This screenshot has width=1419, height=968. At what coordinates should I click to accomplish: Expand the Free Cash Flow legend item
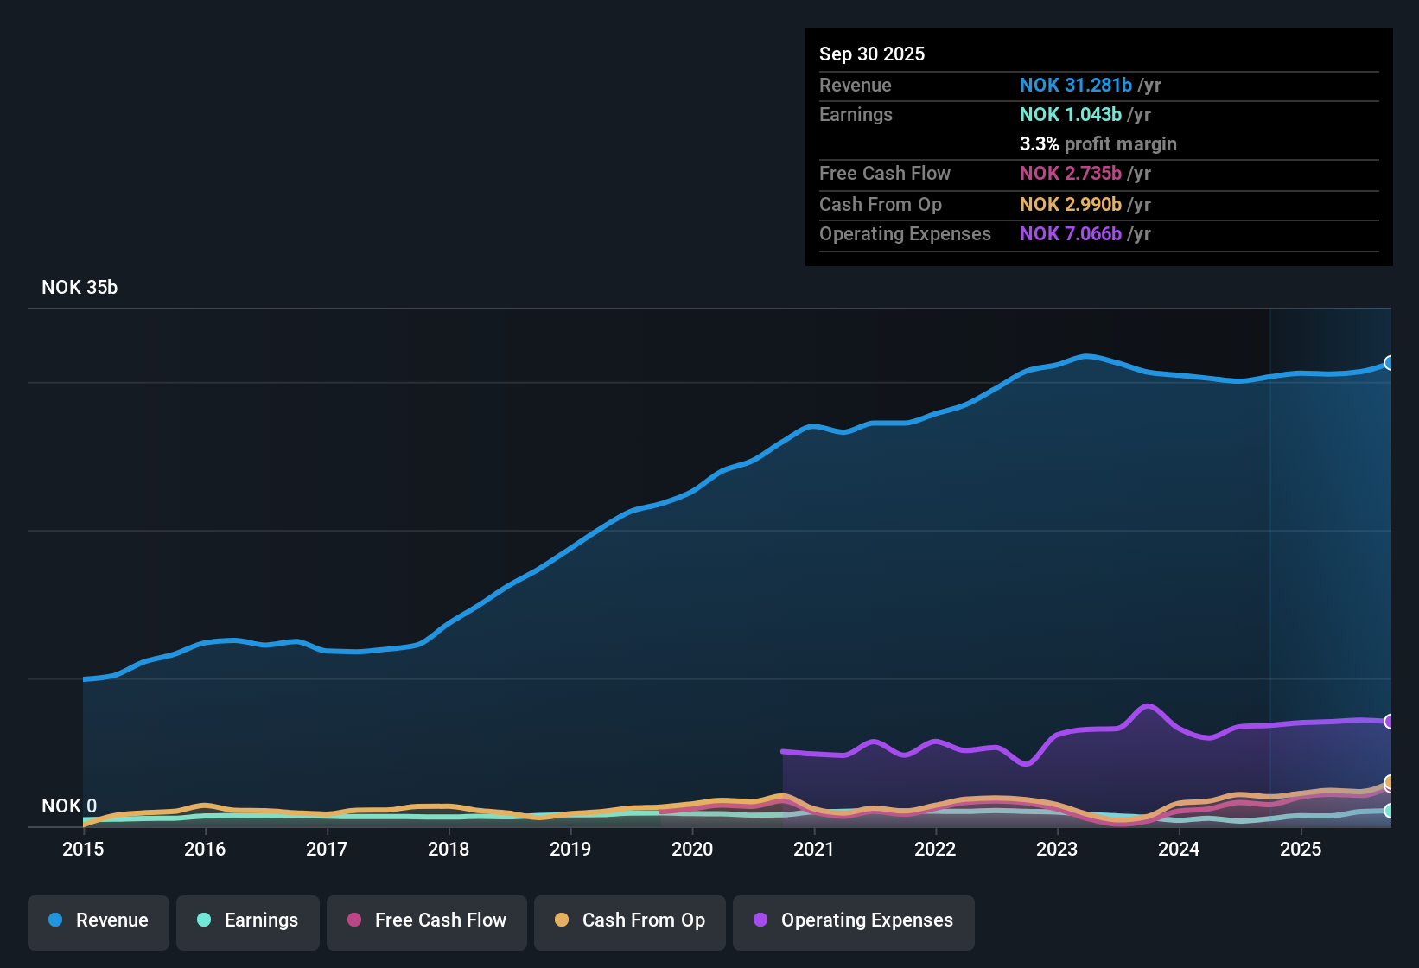(x=426, y=920)
